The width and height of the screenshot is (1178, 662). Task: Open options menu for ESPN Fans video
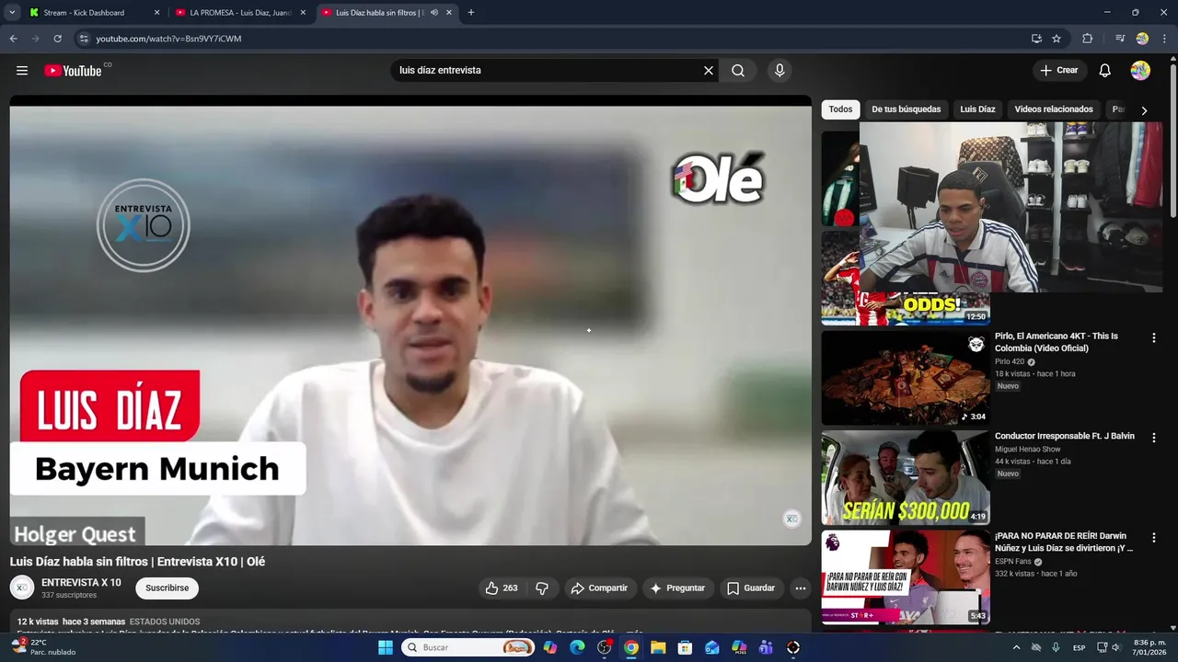click(x=1153, y=538)
